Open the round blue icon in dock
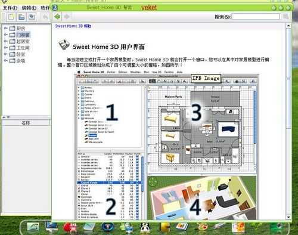 pos(107,227)
